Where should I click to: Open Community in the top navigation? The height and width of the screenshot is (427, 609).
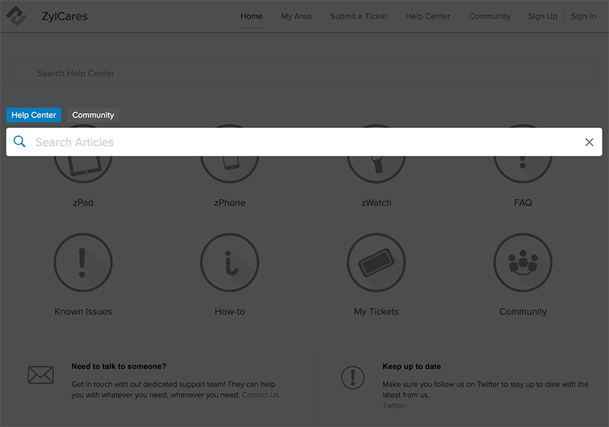(489, 16)
